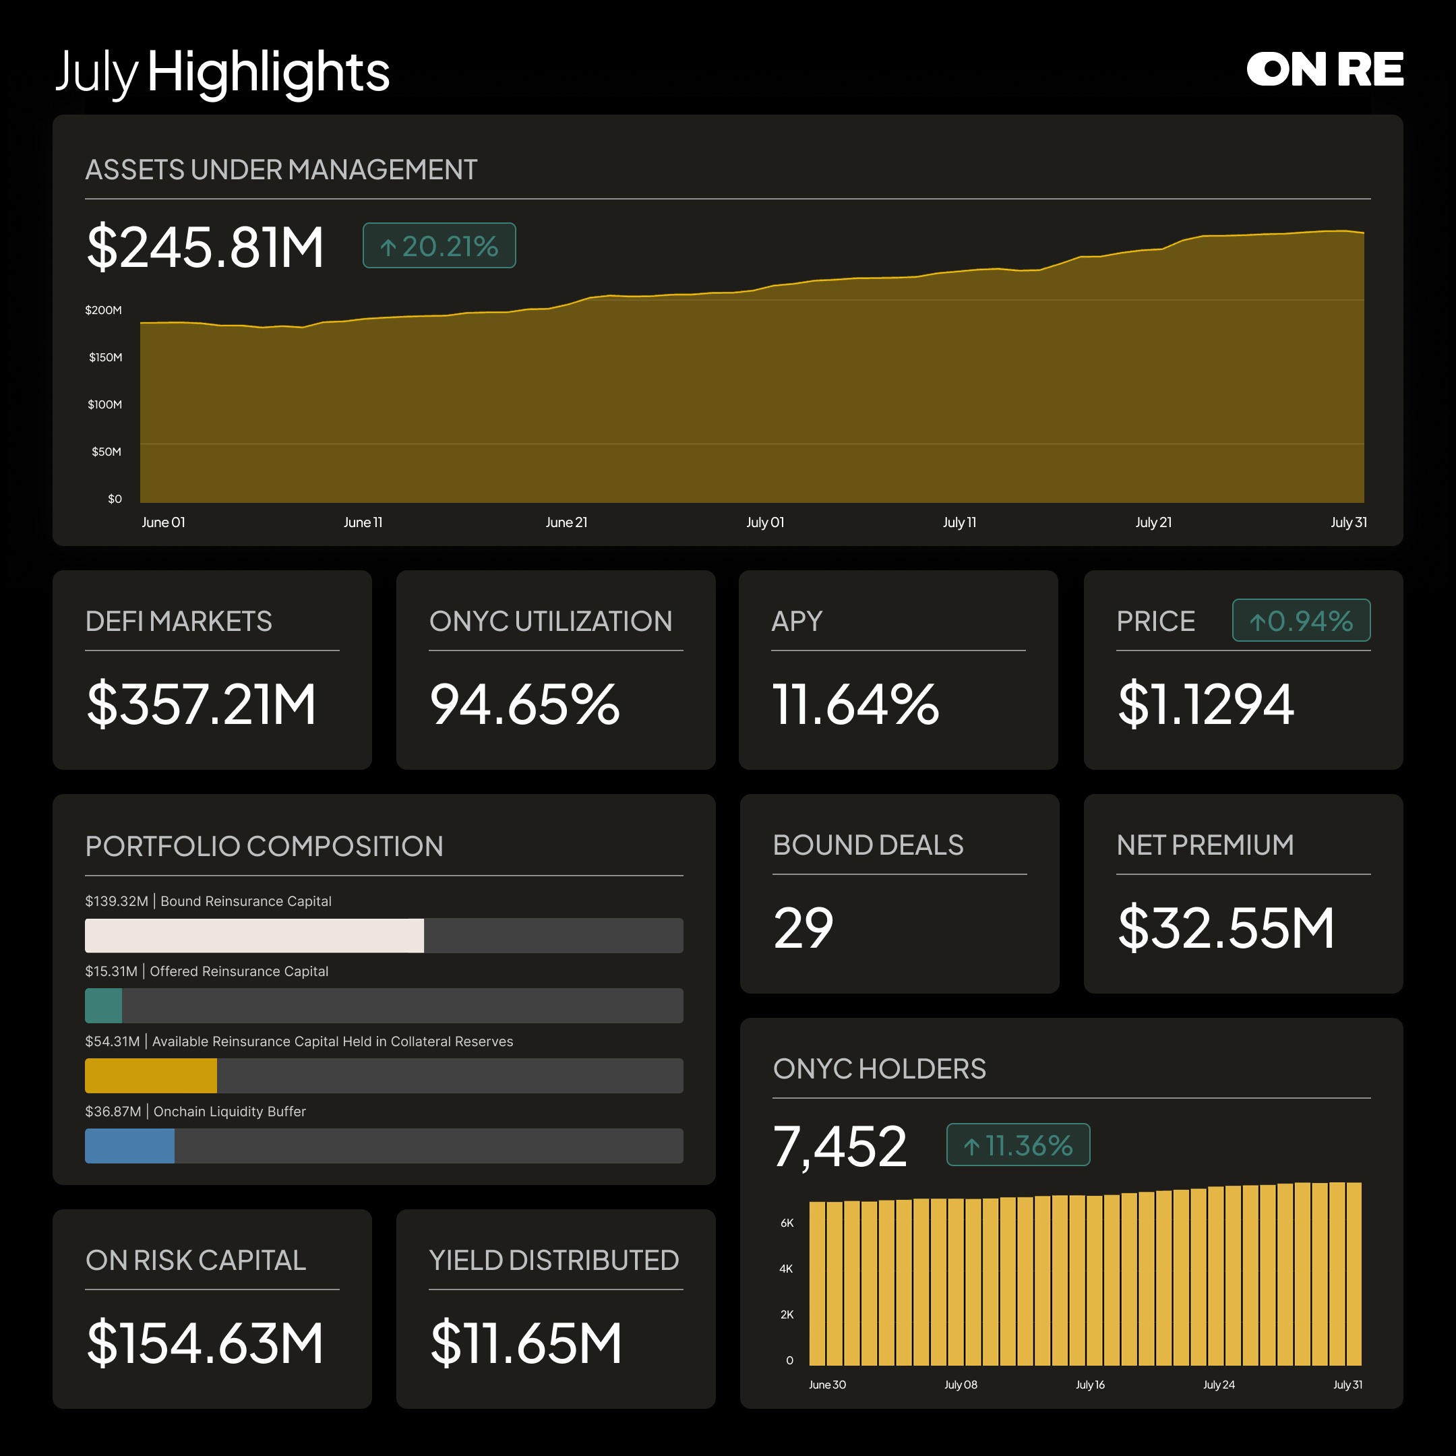1456x1456 pixels.
Task: Click the last bar in holders chart
Action: pos(1354,1273)
